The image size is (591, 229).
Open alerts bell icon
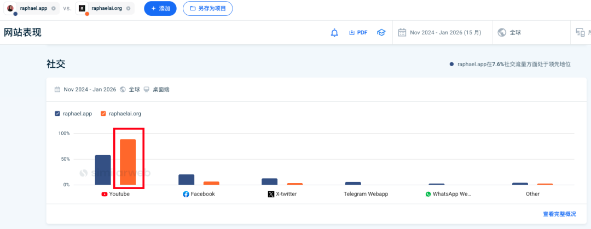coord(334,33)
